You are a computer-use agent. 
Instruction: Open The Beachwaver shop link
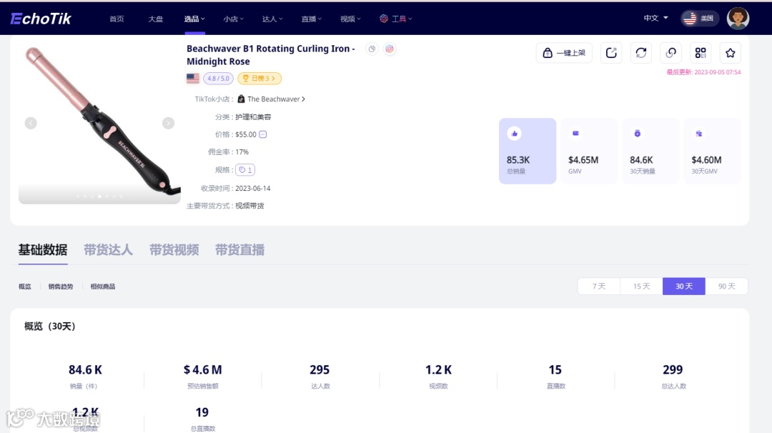coord(276,99)
